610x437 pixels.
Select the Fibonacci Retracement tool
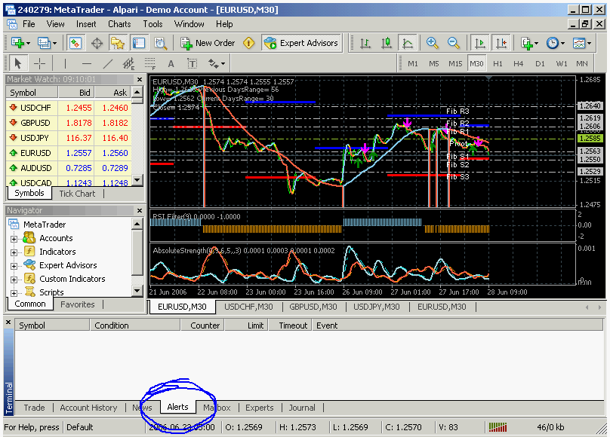point(149,63)
